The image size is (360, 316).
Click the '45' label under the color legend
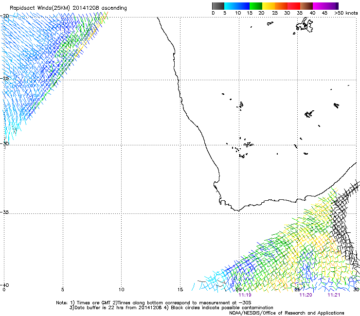pos(324,13)
